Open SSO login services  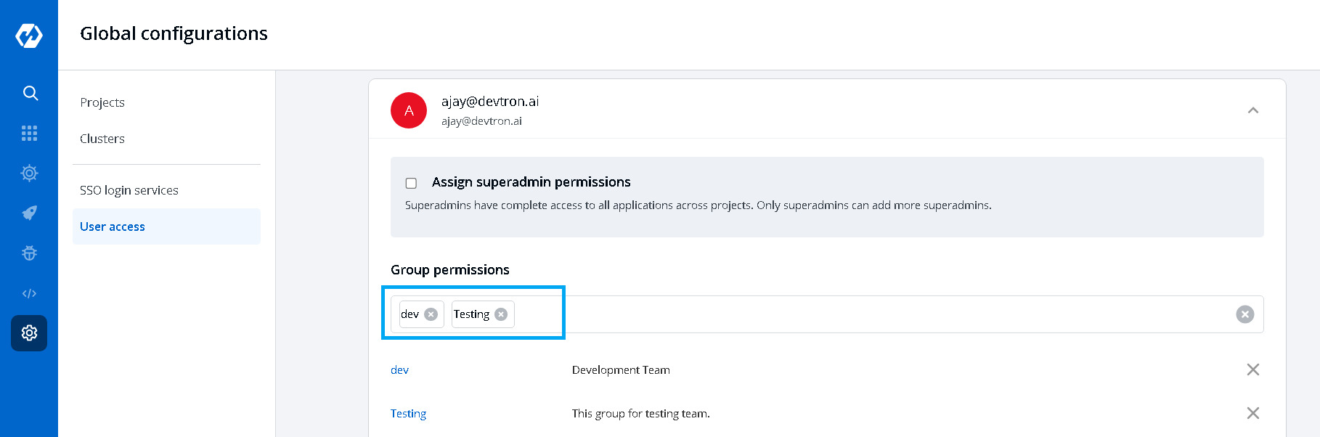pos(129,190)
